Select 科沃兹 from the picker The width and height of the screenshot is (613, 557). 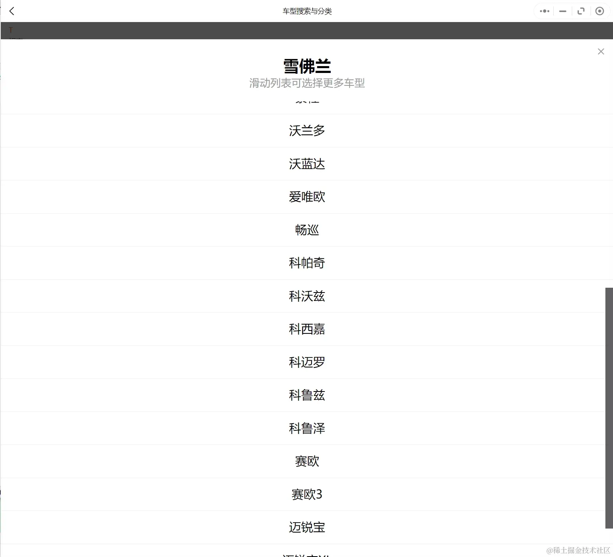click(x=307, y=296)
